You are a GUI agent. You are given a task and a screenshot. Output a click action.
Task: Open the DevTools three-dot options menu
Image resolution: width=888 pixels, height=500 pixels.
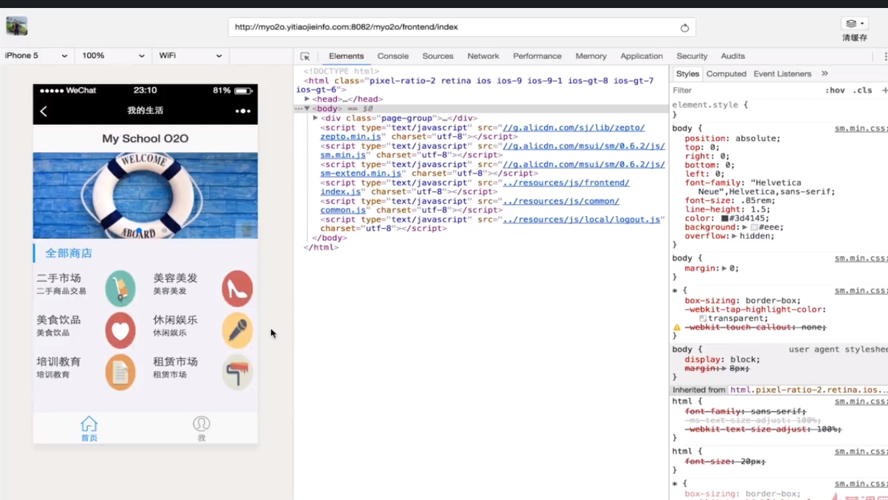tap(884, 56)
